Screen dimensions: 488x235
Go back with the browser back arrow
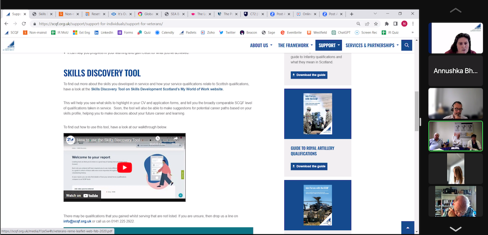pyautogui.click(x=6, y=24)
